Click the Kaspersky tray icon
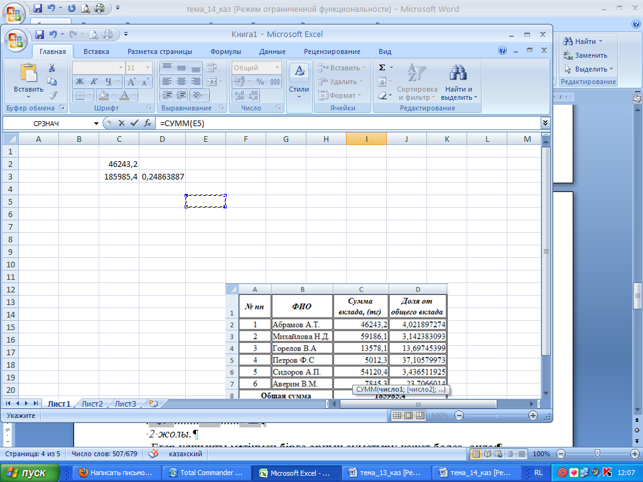 tap(607, 473)
